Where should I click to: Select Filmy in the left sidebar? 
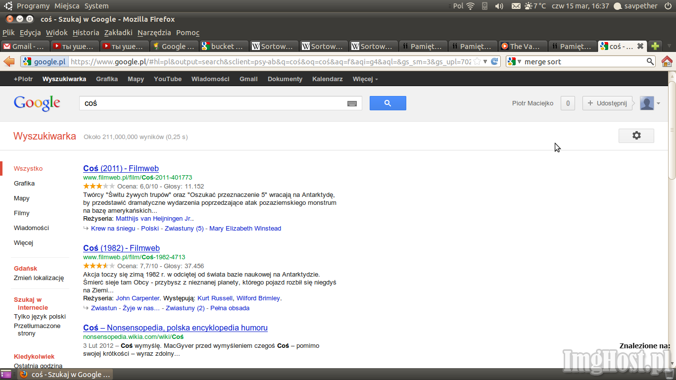[x=22, y=213]
